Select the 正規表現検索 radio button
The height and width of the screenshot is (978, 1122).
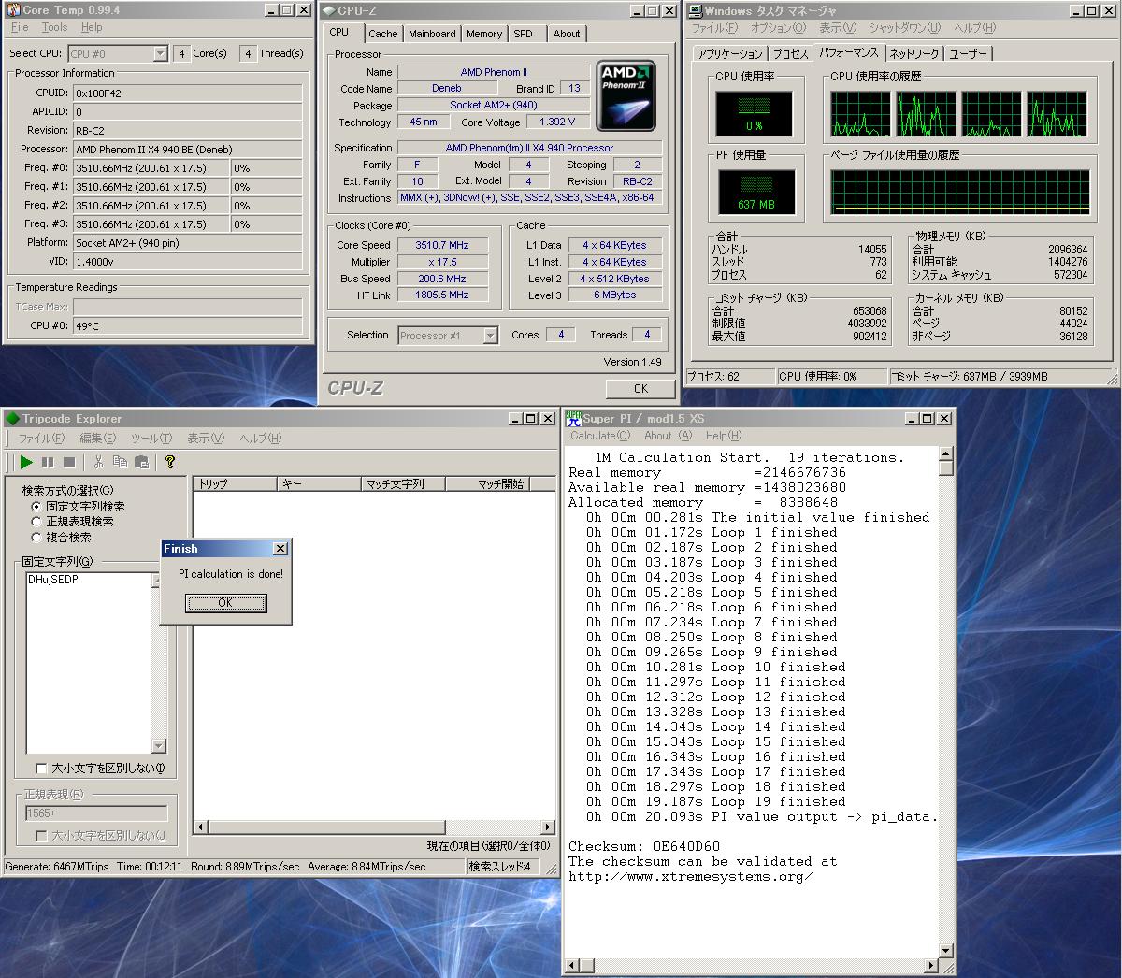pyautogui.click(x=37, y=522)
